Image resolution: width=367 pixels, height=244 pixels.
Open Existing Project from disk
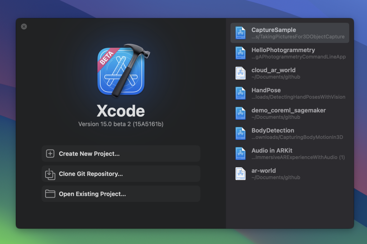coord(120,194)
